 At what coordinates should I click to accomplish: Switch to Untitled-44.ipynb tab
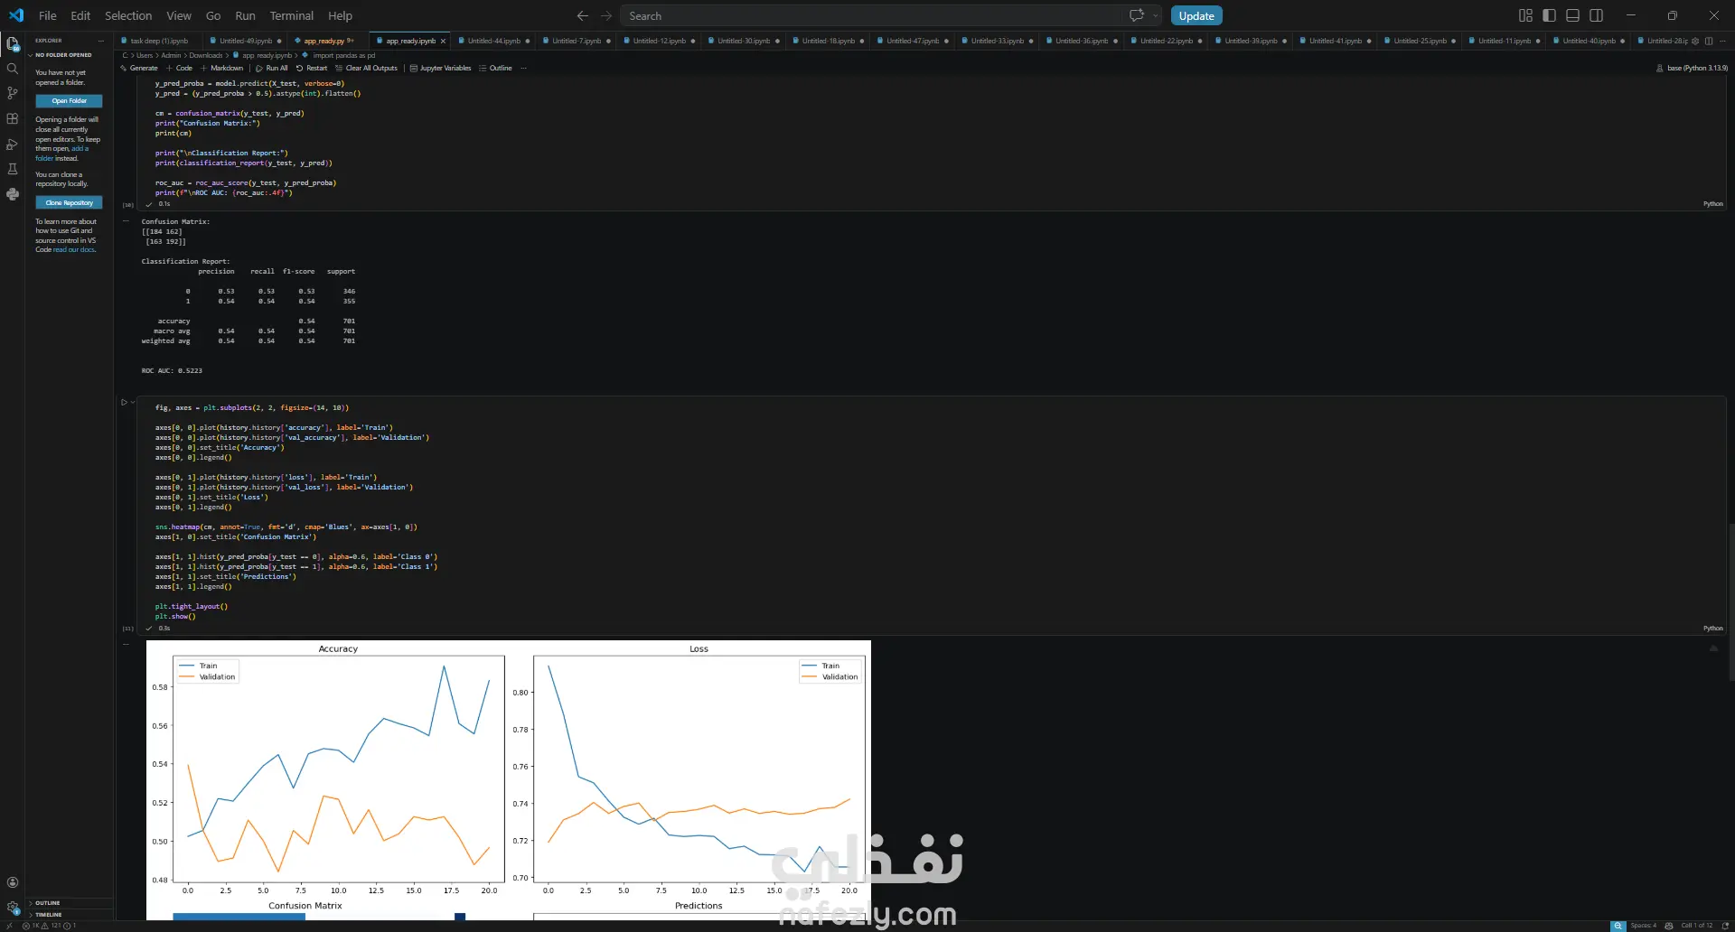tap(494, 41)
